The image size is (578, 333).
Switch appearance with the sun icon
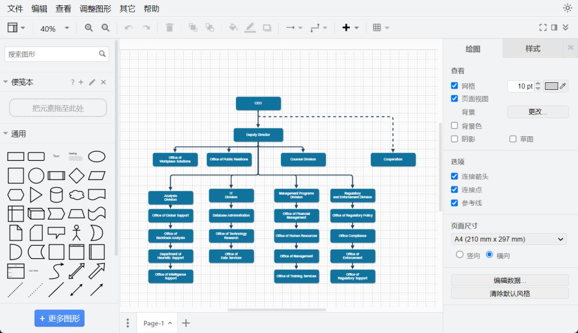pyautogui.click(x=567, y=8)
